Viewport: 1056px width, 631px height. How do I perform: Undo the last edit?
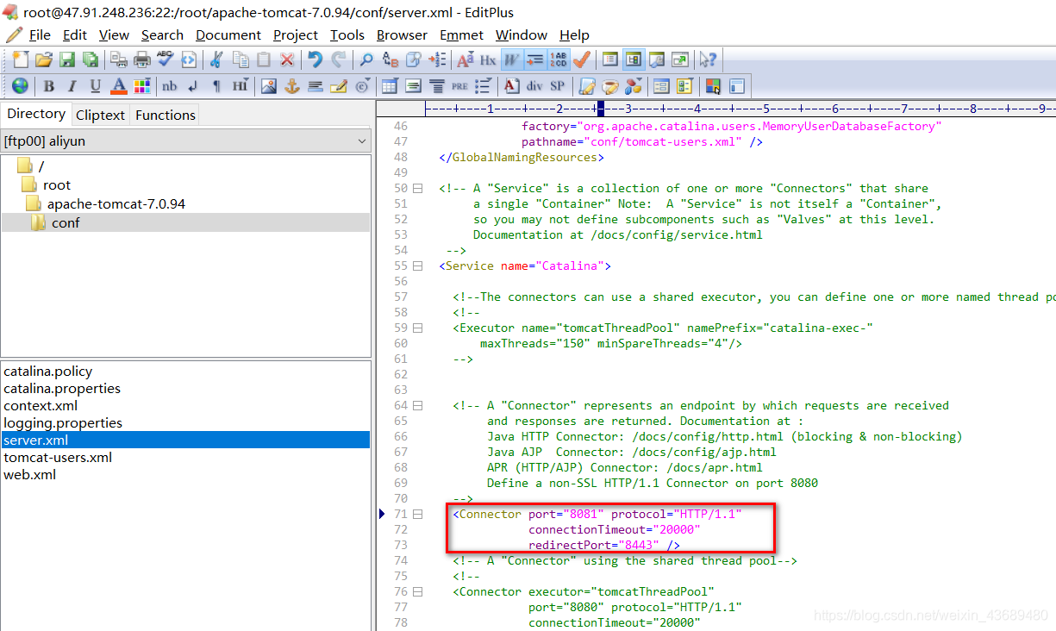(316, 59)
